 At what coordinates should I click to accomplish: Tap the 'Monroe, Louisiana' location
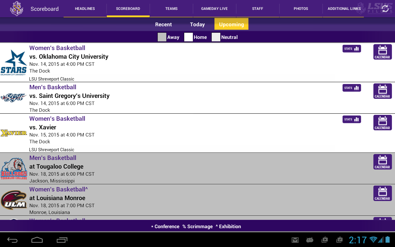50,212
